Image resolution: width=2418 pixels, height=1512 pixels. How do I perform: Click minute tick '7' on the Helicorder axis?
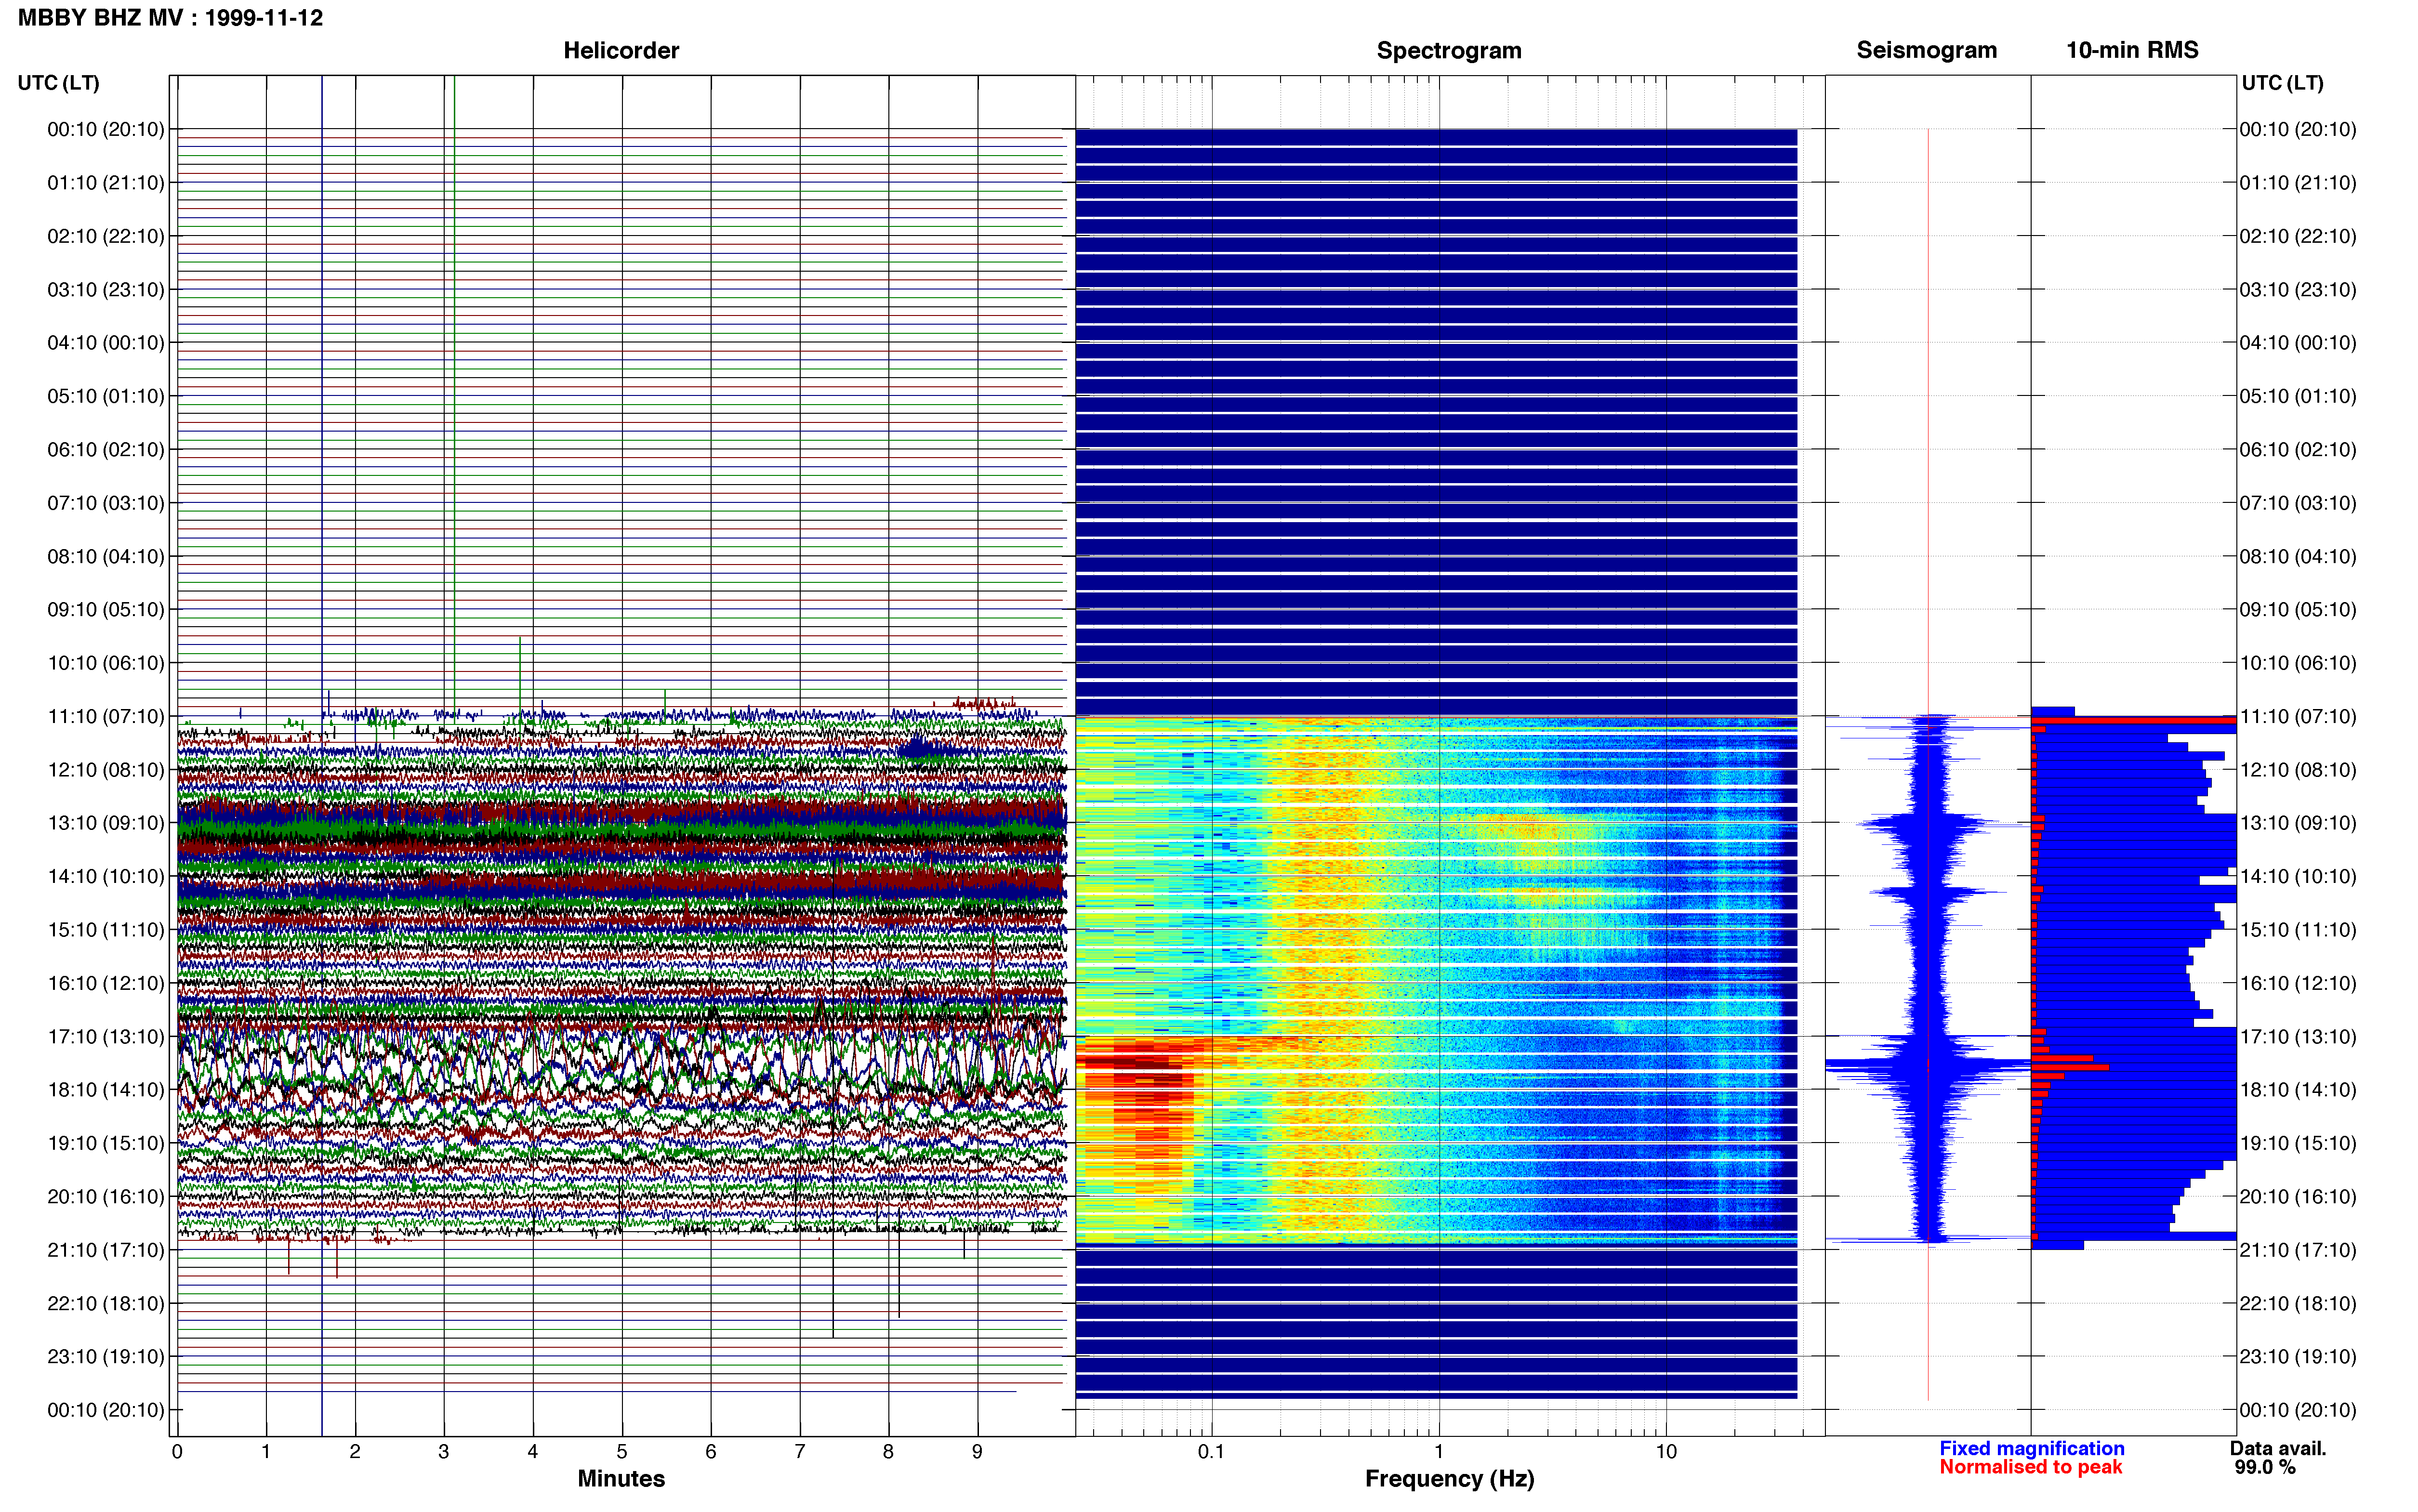[x=800, y=1452]
